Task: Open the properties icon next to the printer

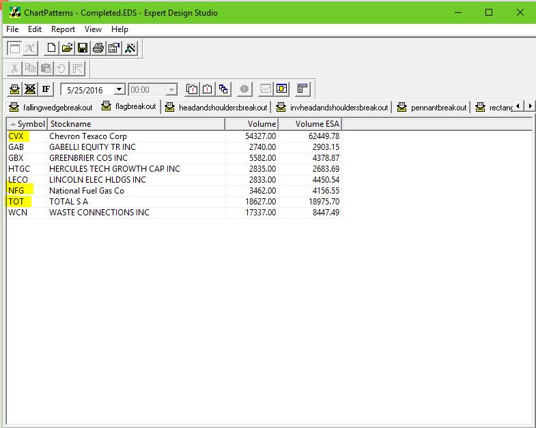Action: [x=114, y=48]
